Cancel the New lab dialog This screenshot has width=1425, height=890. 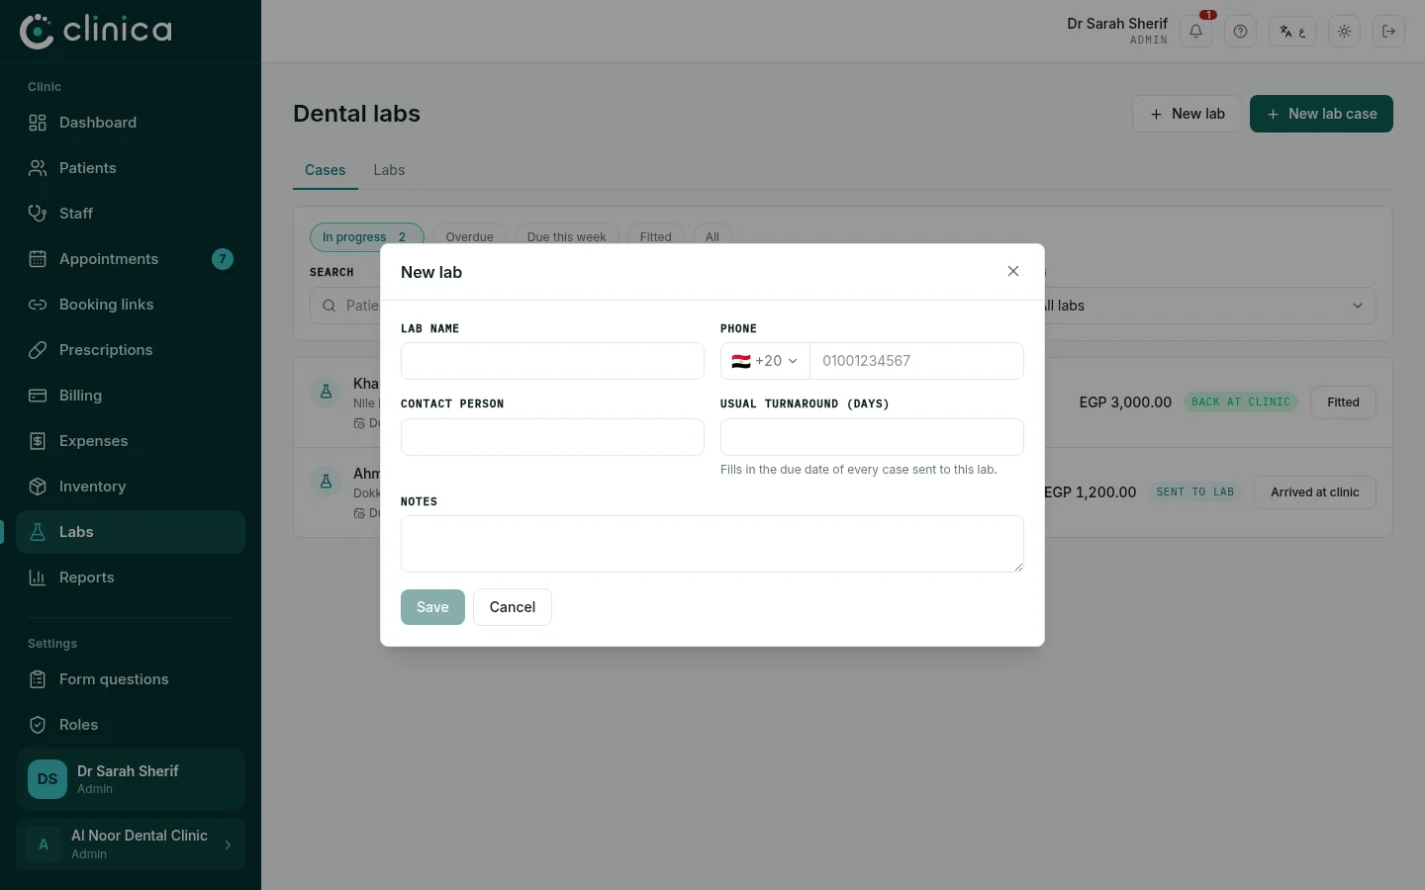(x=513, y=607)
